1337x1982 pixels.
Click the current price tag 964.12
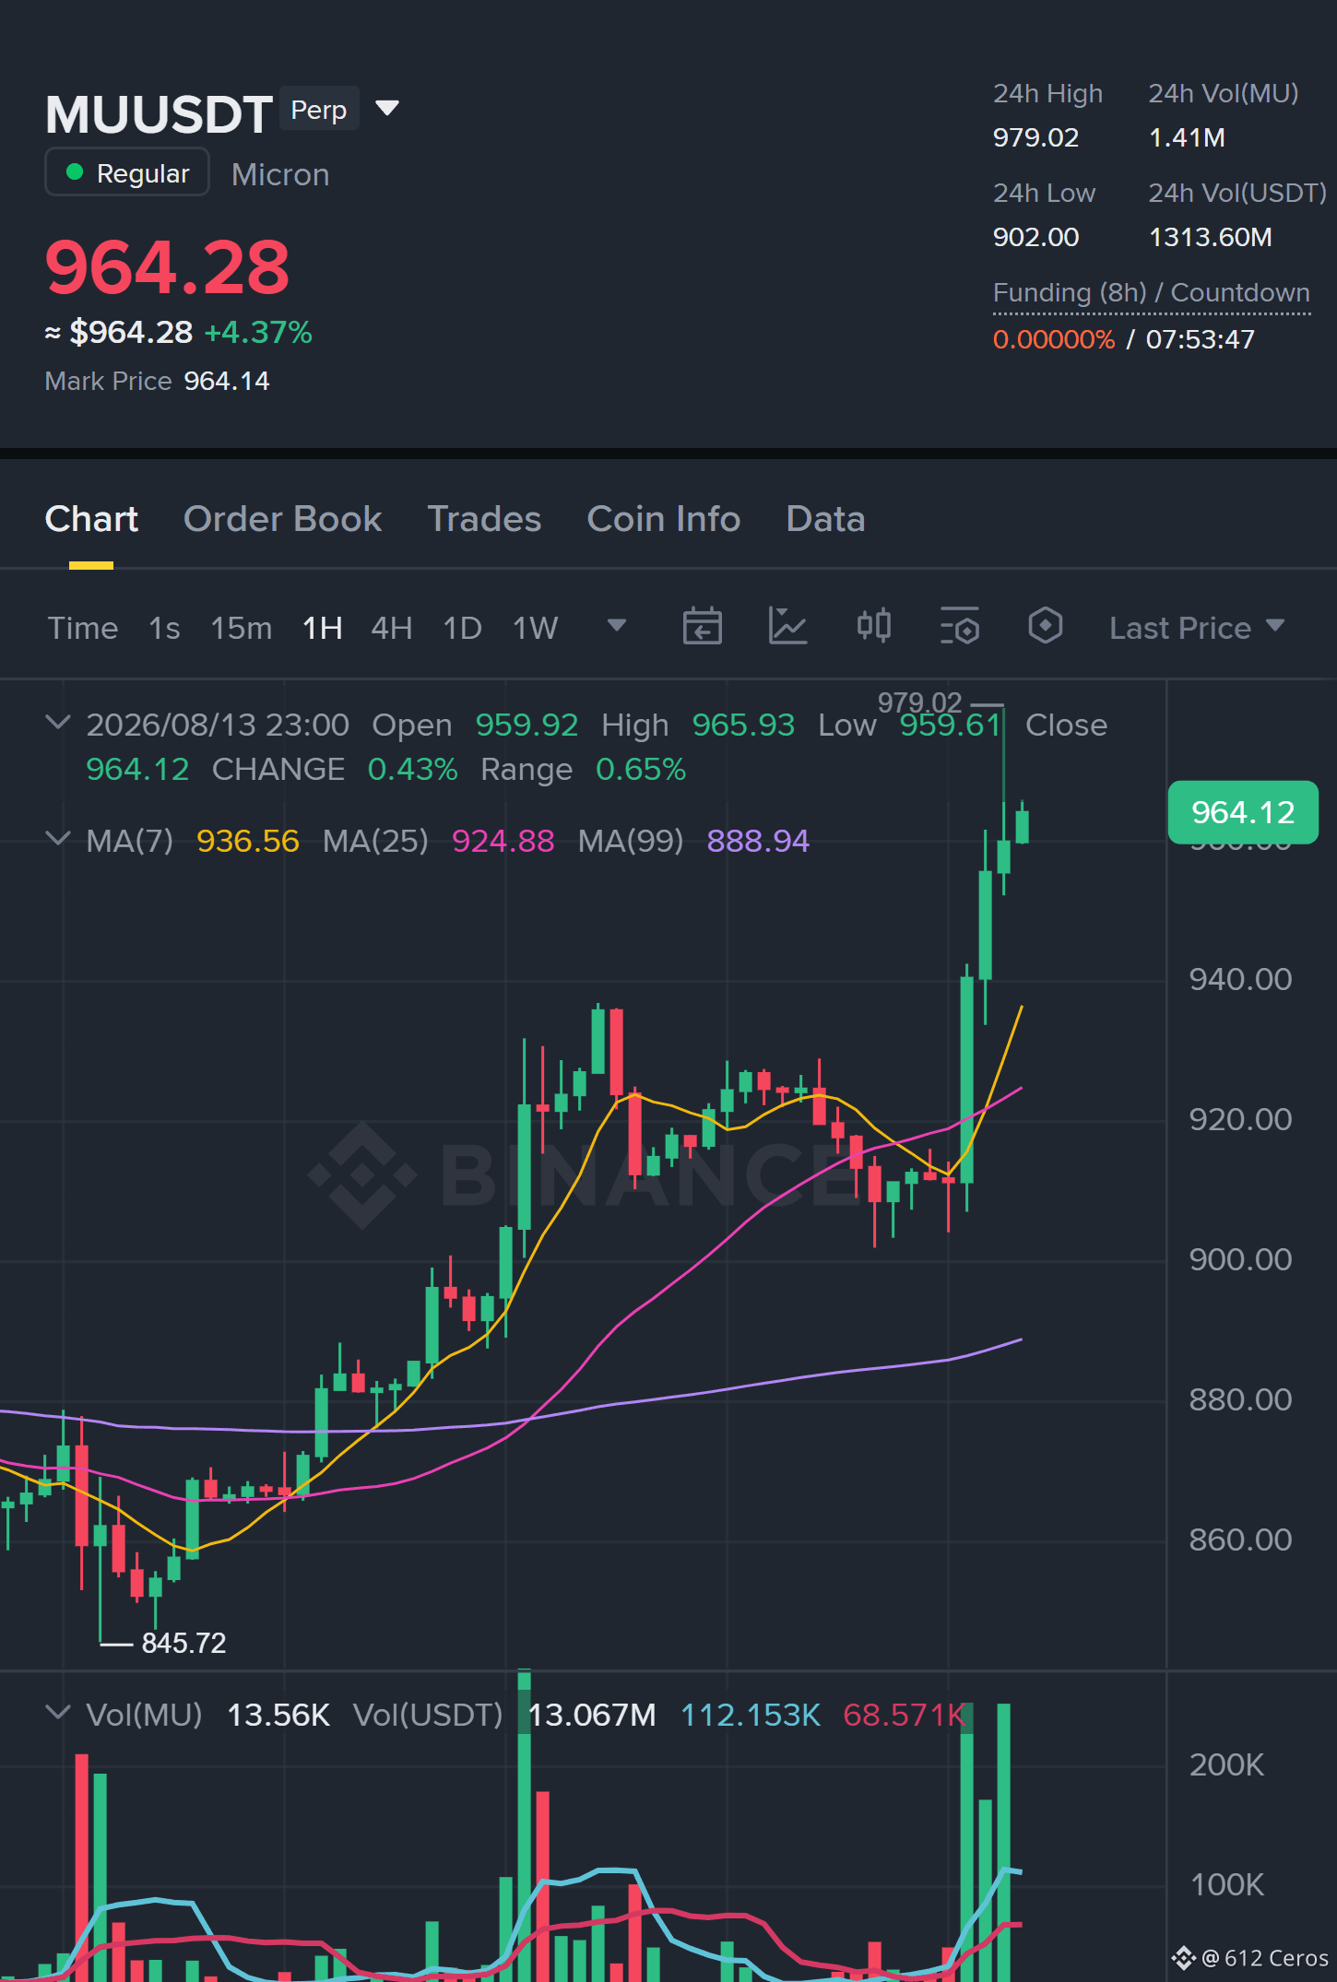[x=1243, y=812]
